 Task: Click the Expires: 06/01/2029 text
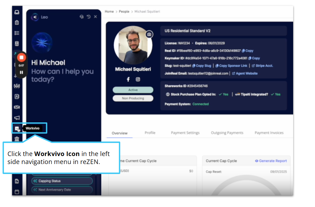click(x=210, y=43)
